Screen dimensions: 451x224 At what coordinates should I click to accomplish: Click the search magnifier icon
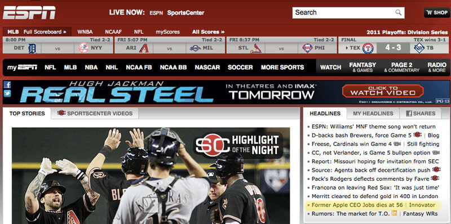tap(399, 12)
